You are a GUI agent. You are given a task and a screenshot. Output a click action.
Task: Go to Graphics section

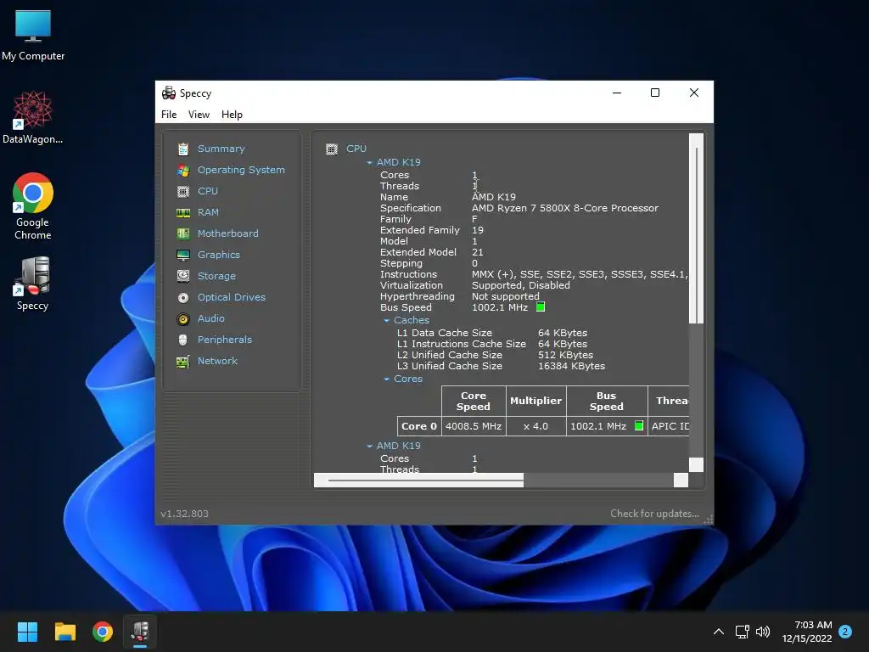(x=219, y=255)
